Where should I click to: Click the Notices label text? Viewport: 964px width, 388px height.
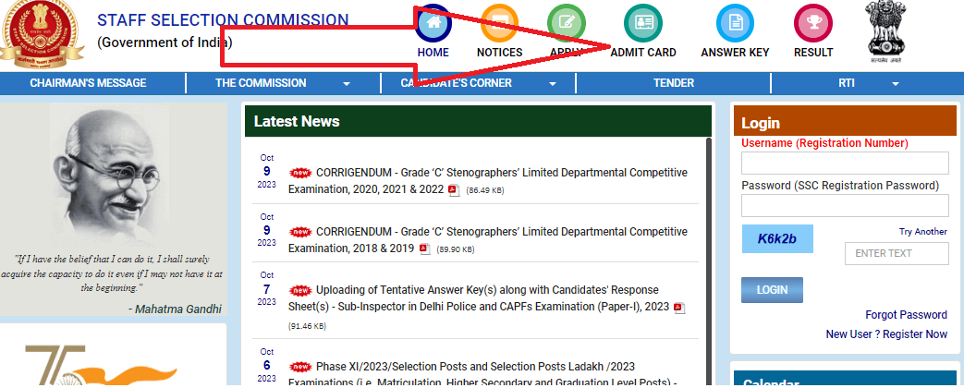(x=499, y=53)
